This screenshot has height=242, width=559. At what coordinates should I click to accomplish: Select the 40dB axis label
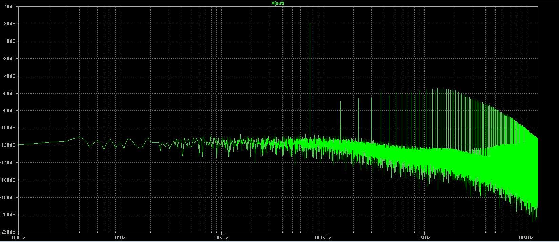[x=11, y=7]
